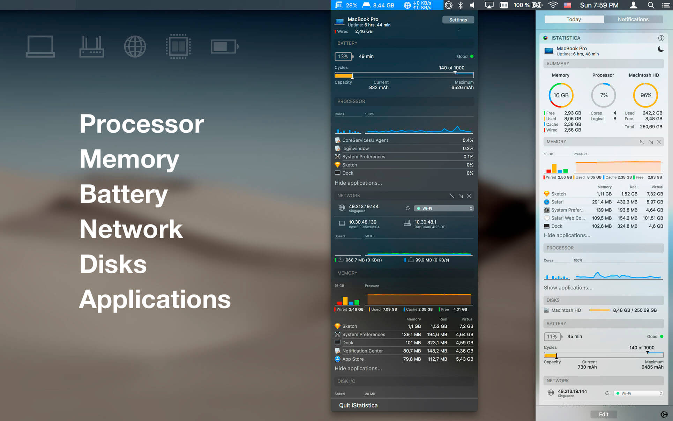The image size is (673, 421).
Task: Open the Wi-Fi interface dropdown in menu panel
Action: pyautogui.click(x=443, y=208)
